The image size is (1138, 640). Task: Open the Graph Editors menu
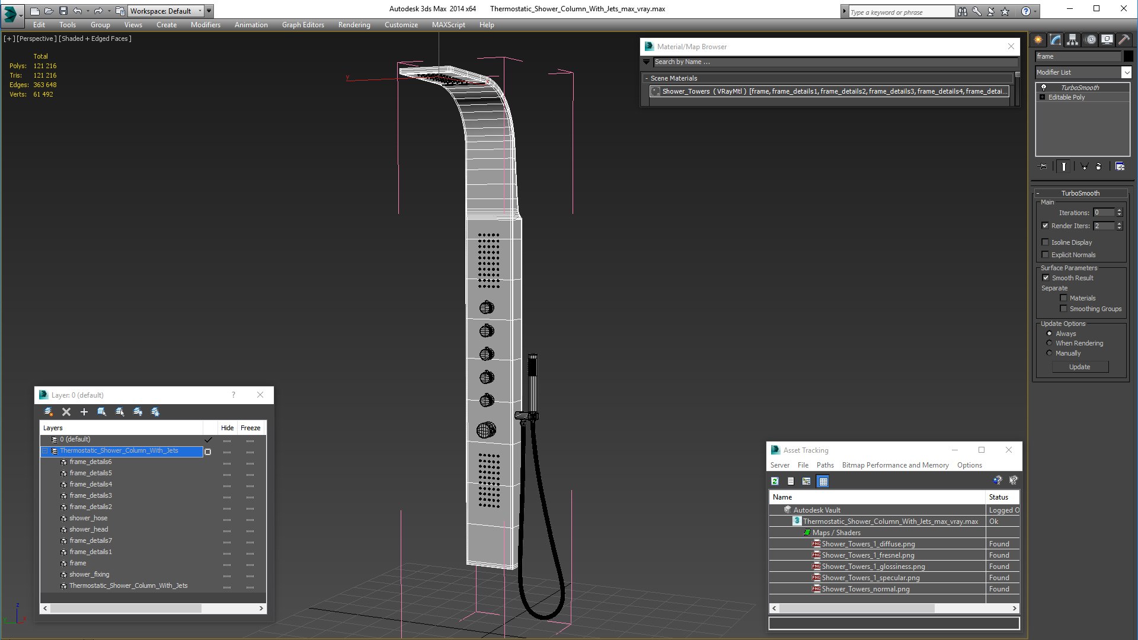(x=303, y=25)
